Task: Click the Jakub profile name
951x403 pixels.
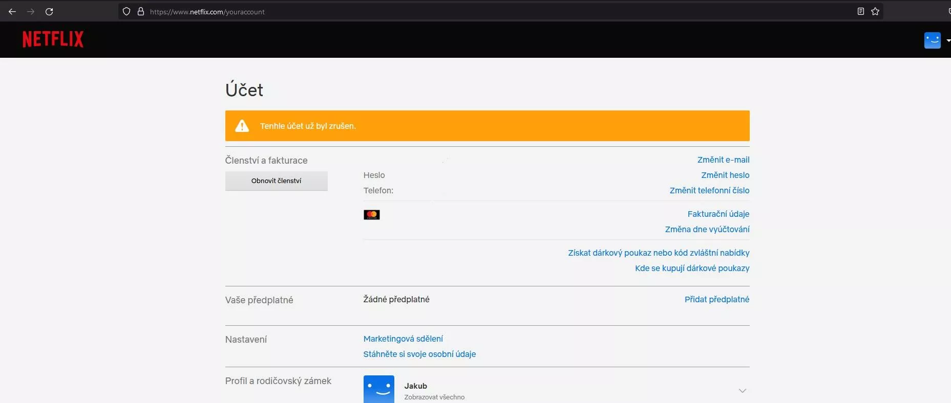Action: 415,386
